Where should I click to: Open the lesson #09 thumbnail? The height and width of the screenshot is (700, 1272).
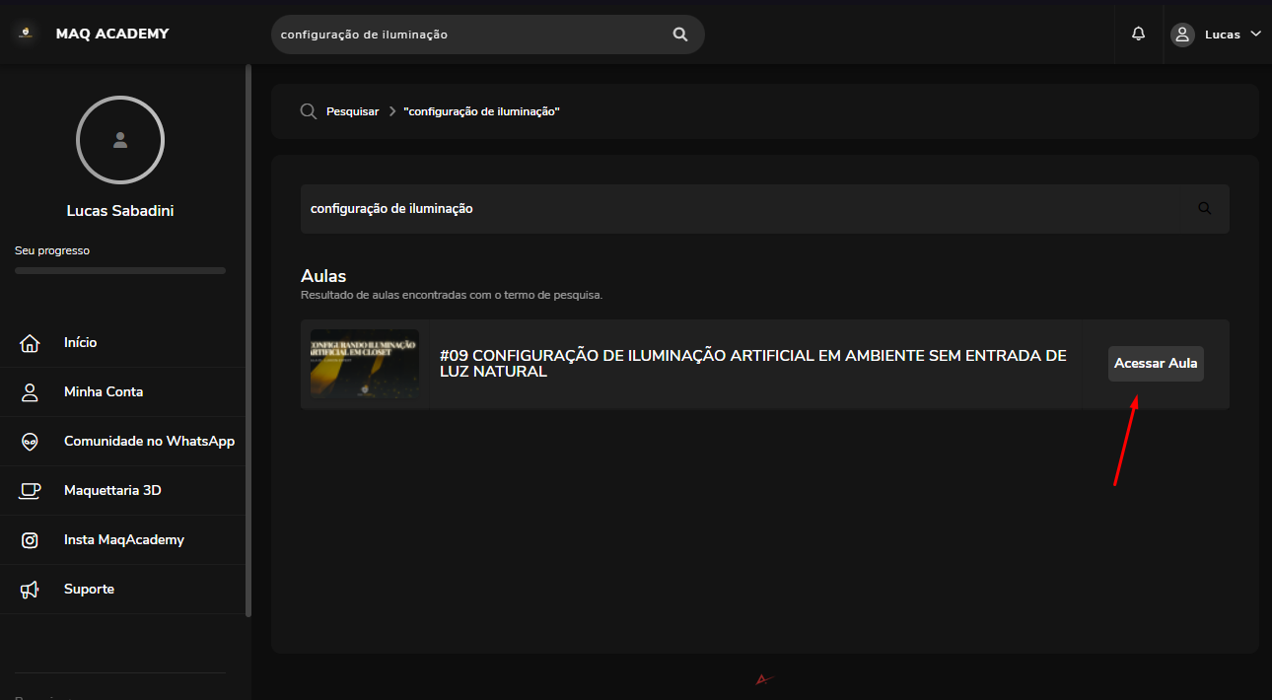click(x=365, y=364)
